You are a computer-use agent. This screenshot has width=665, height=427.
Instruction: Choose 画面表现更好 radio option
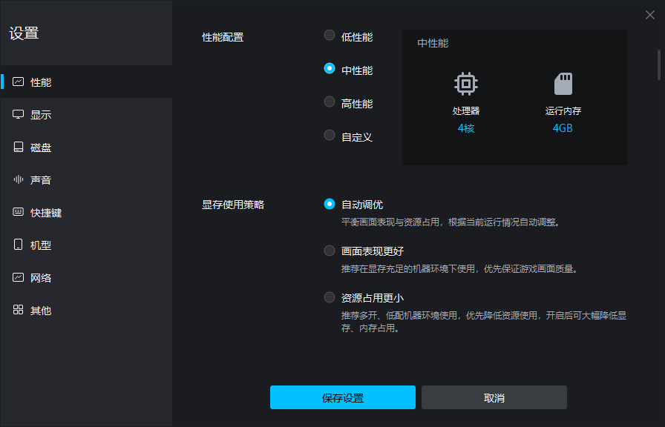point(329,251)
